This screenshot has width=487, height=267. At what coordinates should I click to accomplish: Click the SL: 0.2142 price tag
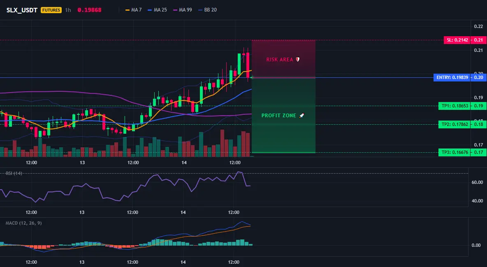(x=457, y=40)
